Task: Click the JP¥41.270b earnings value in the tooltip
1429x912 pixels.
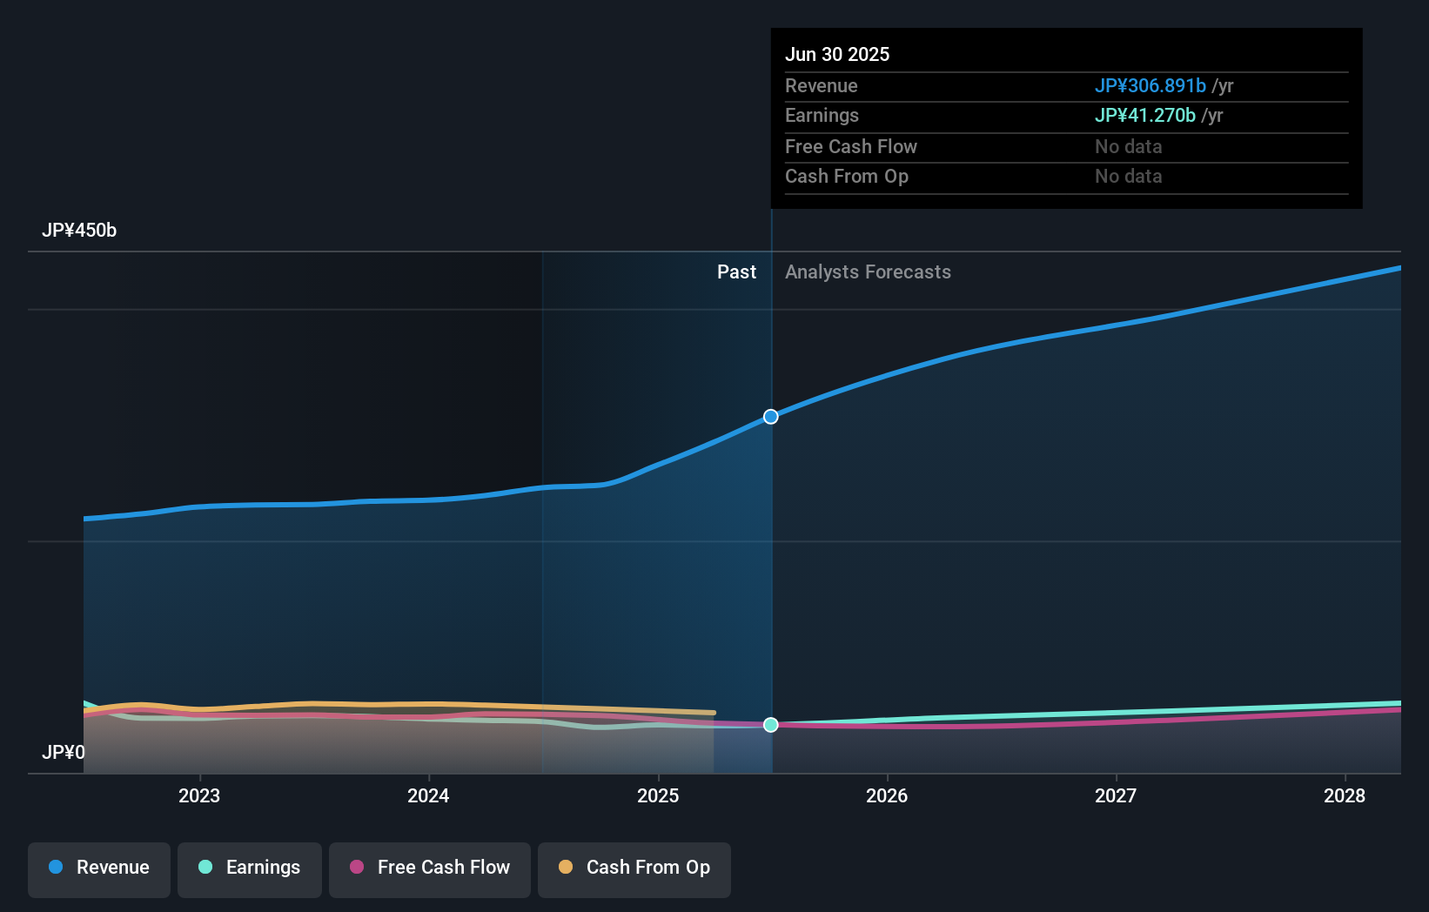Action: pos(1144,115)
